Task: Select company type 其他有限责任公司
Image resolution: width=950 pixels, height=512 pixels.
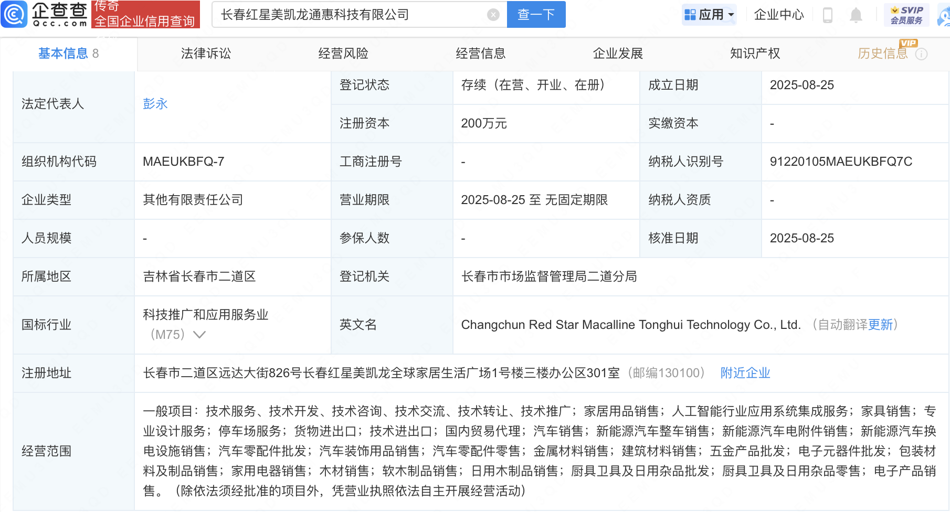Action: pos(193,200)
